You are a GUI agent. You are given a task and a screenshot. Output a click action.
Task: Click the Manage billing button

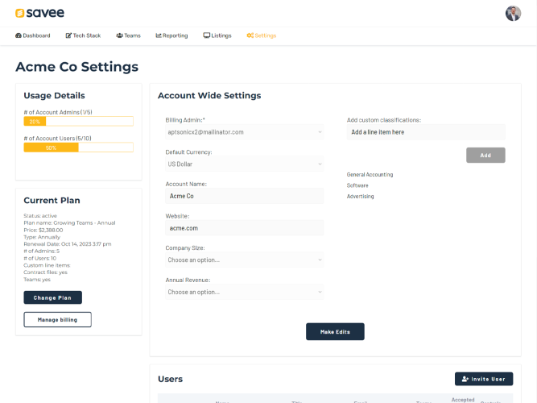pyautogui.click(x=57, y=319)
